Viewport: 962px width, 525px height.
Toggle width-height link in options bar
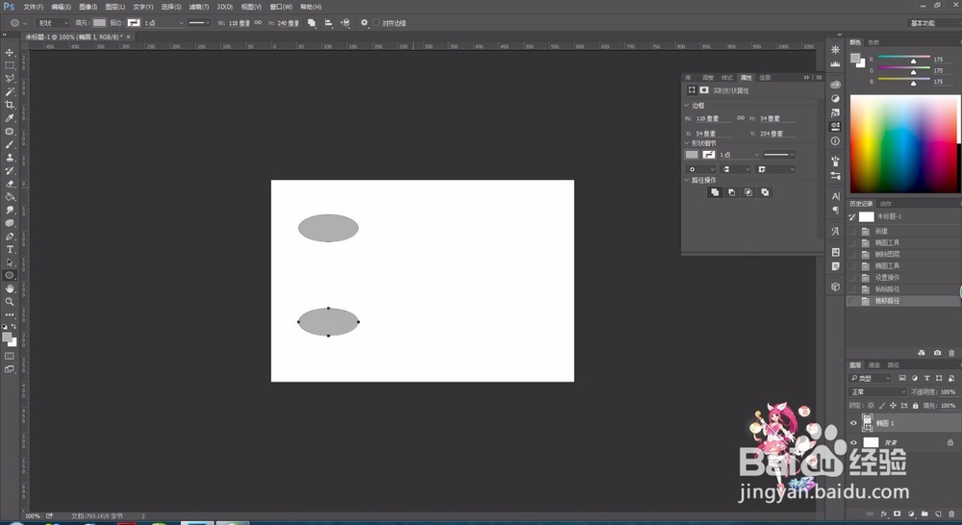click(258, 23)
